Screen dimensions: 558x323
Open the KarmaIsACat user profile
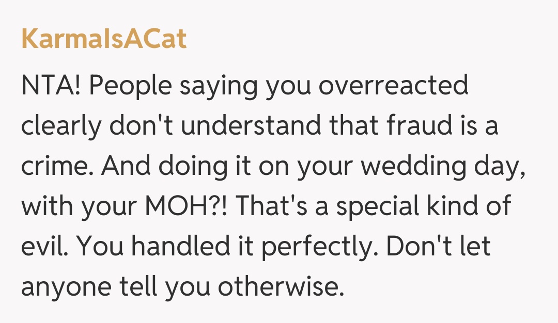click(104, 39)
